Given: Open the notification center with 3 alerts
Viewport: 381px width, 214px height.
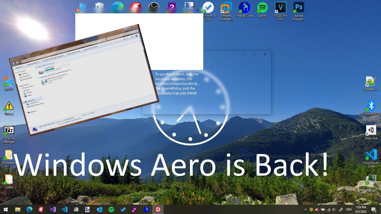Looking at the screenshot, I should pyautogui.click(x=374, y=210).
